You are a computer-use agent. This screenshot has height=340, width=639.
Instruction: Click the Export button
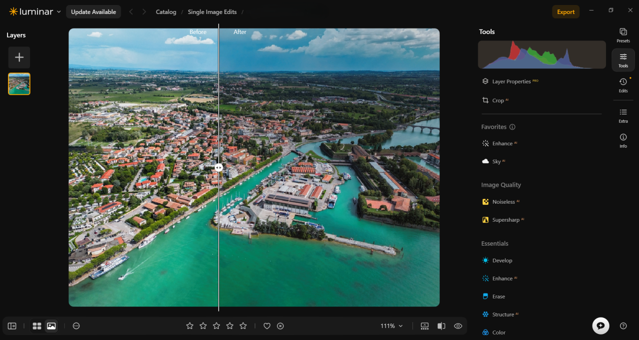click(x=566, y=12)
